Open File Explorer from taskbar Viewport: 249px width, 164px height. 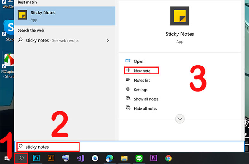(x=124, y=159)
